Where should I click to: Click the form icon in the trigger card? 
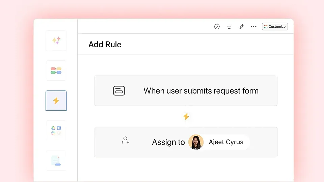[x=119, y=91]
